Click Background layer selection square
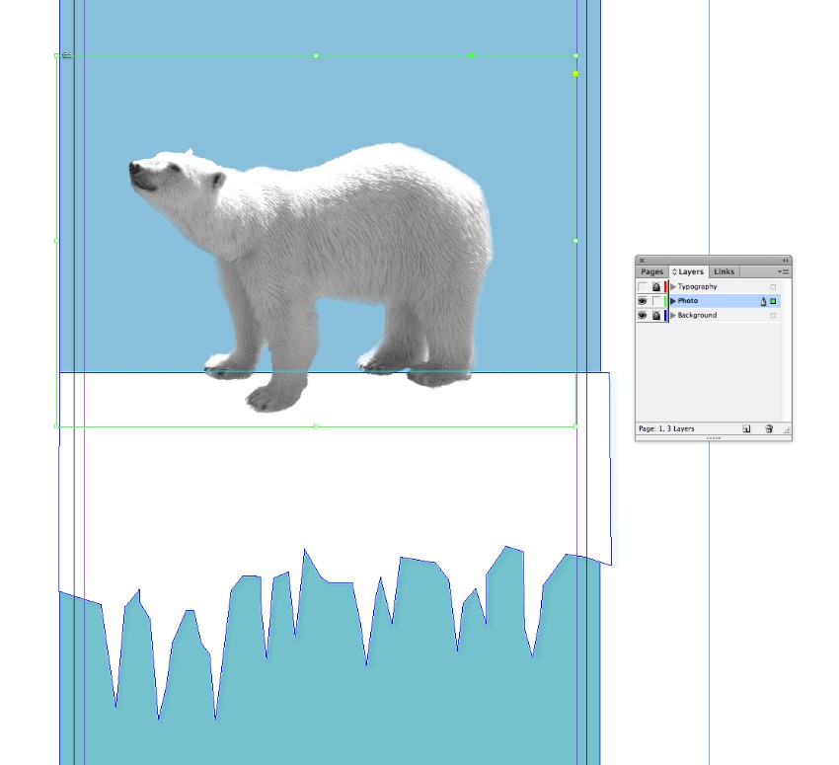 773,316
